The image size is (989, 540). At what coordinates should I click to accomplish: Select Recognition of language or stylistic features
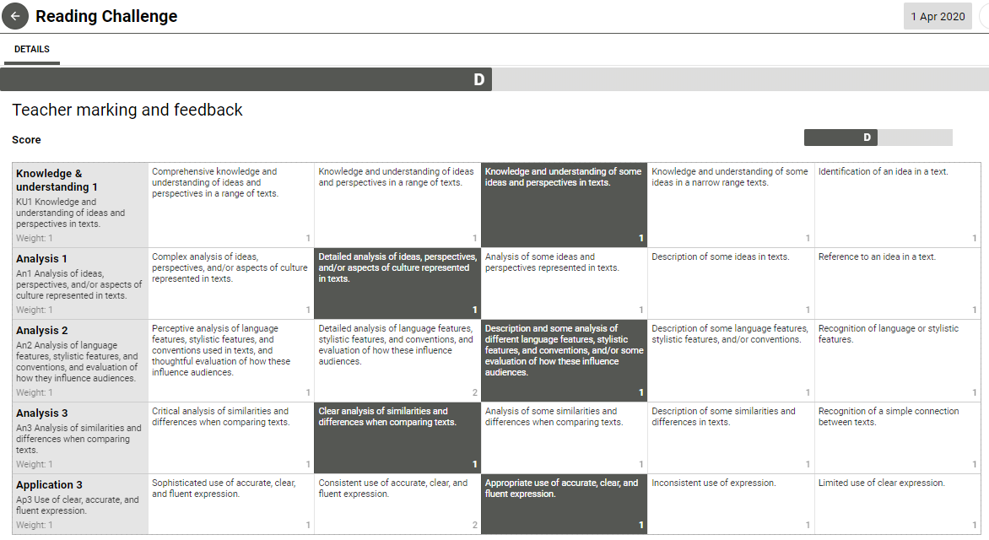click(x=896, y=359)
